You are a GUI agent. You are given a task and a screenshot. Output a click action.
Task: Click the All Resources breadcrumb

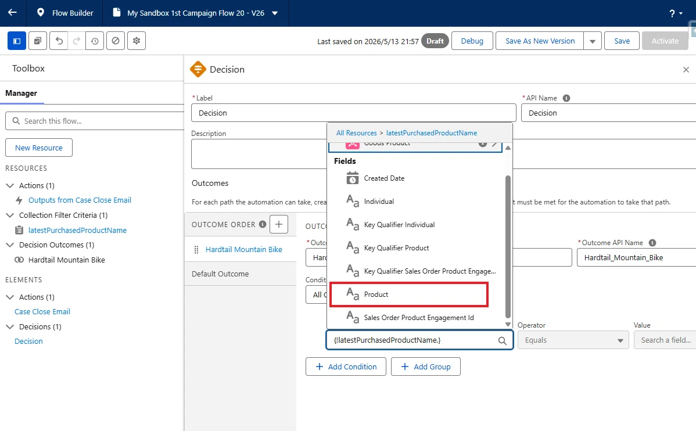pos(357,133)
